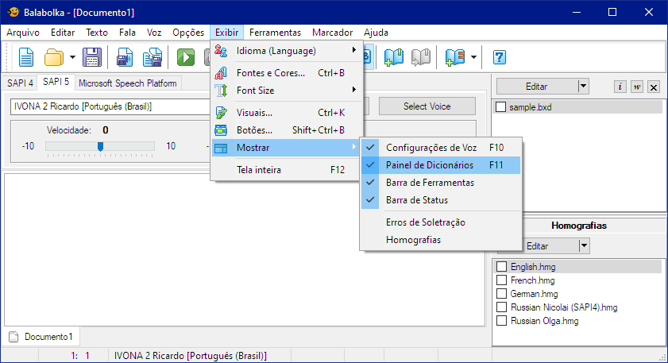This screenshot has height=363, width=668.
Task: Click the New document toolbar icon
Action: pyautogui.click(x=26, y=57)
